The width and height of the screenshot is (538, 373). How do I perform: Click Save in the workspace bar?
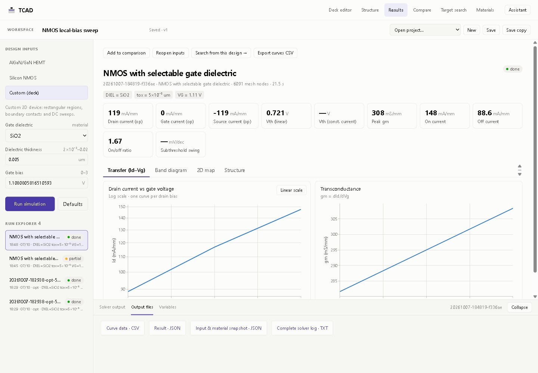[x=491, y=30]
